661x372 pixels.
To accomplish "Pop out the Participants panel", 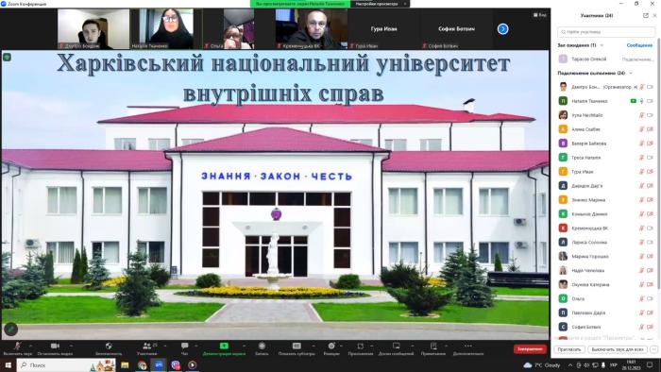I will [x=645, y=15].
